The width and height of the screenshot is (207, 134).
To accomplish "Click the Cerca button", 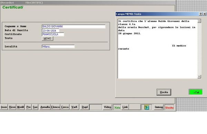I will (x=65, y=107).
